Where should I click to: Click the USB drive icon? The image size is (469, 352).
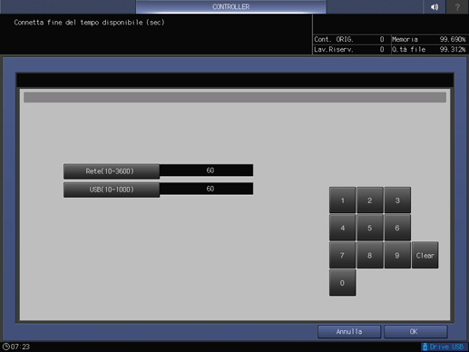[425, 347]
